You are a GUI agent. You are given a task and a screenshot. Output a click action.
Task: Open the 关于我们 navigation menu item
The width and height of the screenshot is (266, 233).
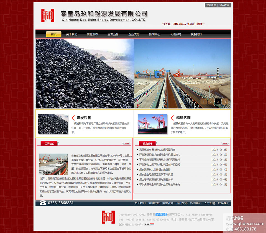pyautogui.click(x=71, y=34)
